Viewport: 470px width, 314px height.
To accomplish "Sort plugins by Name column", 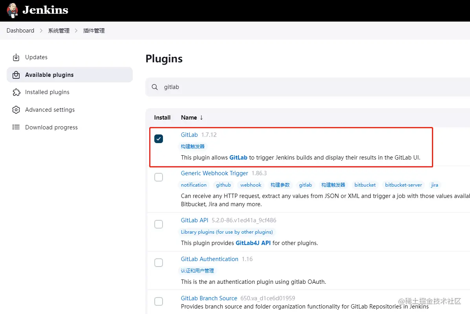I will [189, 118].
